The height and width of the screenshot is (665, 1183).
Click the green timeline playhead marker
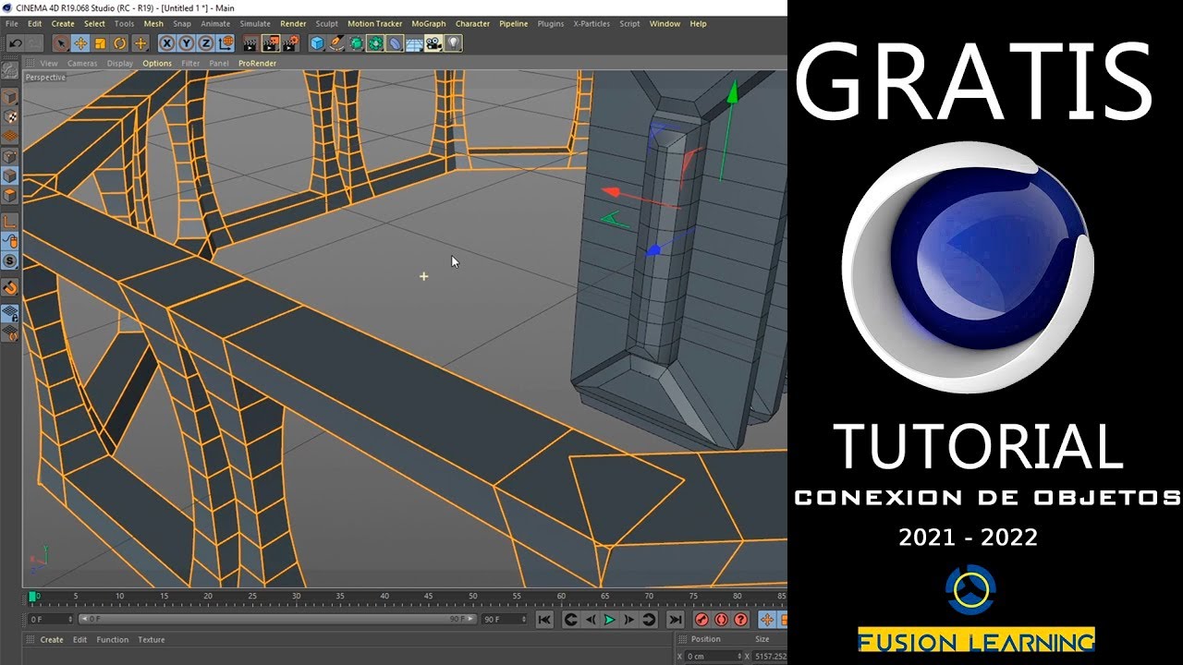pyautogui.click(x=32, y=598)
